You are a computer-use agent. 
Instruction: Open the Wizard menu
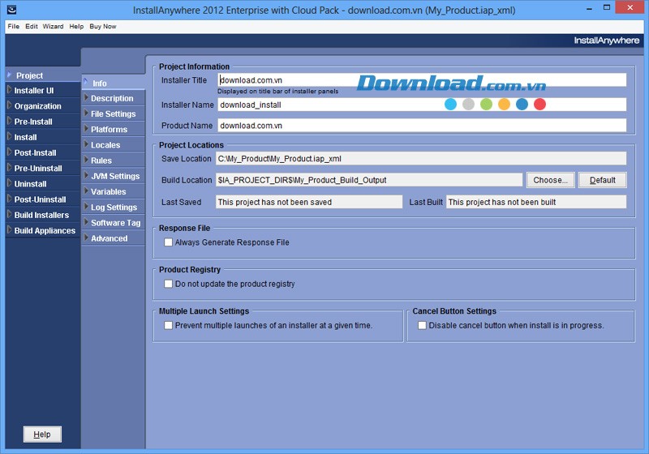[53, 27]
